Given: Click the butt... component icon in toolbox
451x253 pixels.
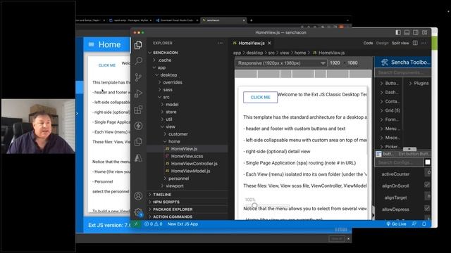Looking at the screenshot, I should pyautogui.click(x=378, y=154).
